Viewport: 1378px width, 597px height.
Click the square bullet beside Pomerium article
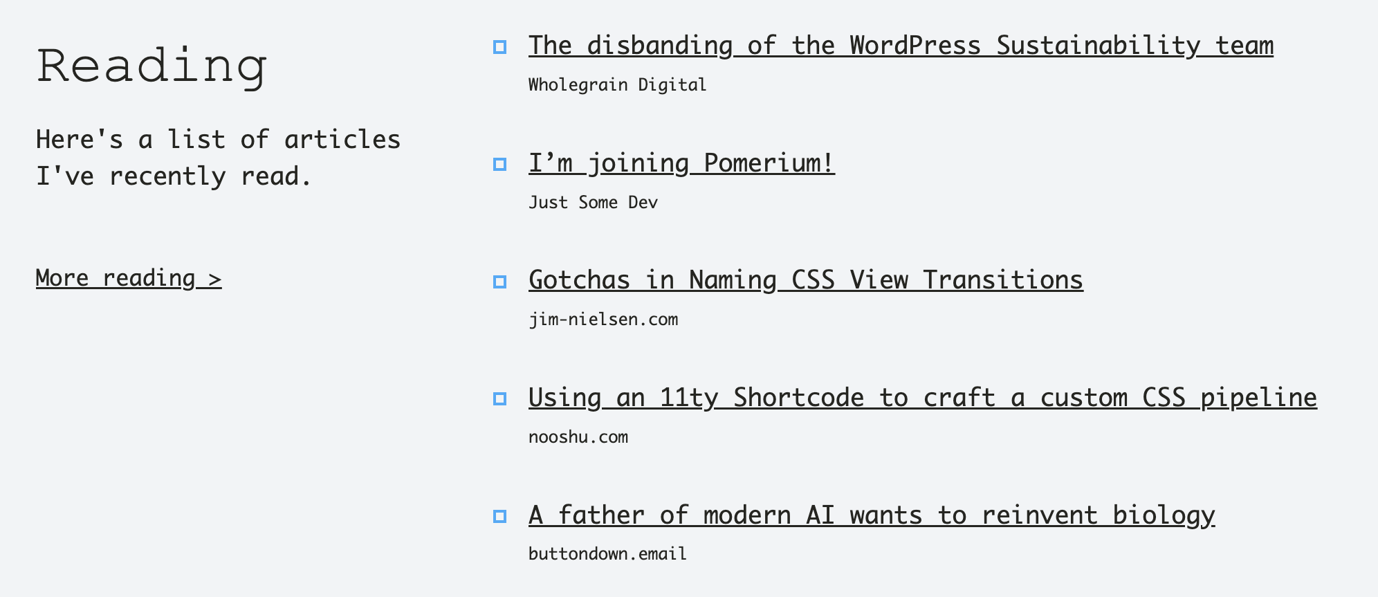[499, 165]
